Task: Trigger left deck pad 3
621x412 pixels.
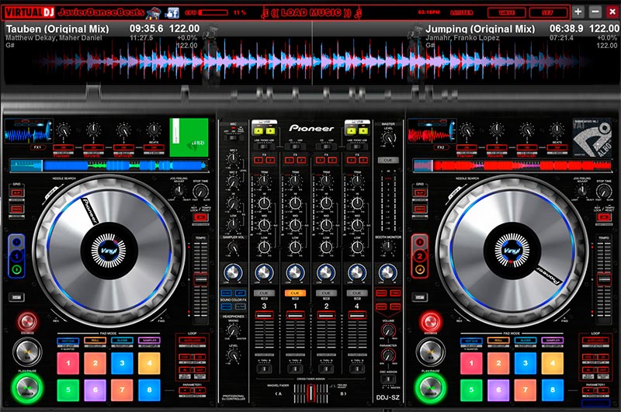Action: click(x=122, y=363)
